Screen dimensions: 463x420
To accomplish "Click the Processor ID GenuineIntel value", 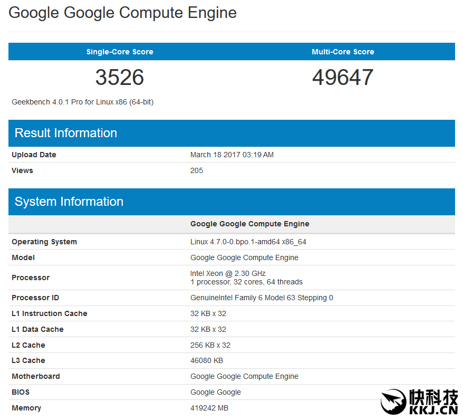I will coord(262,298).
